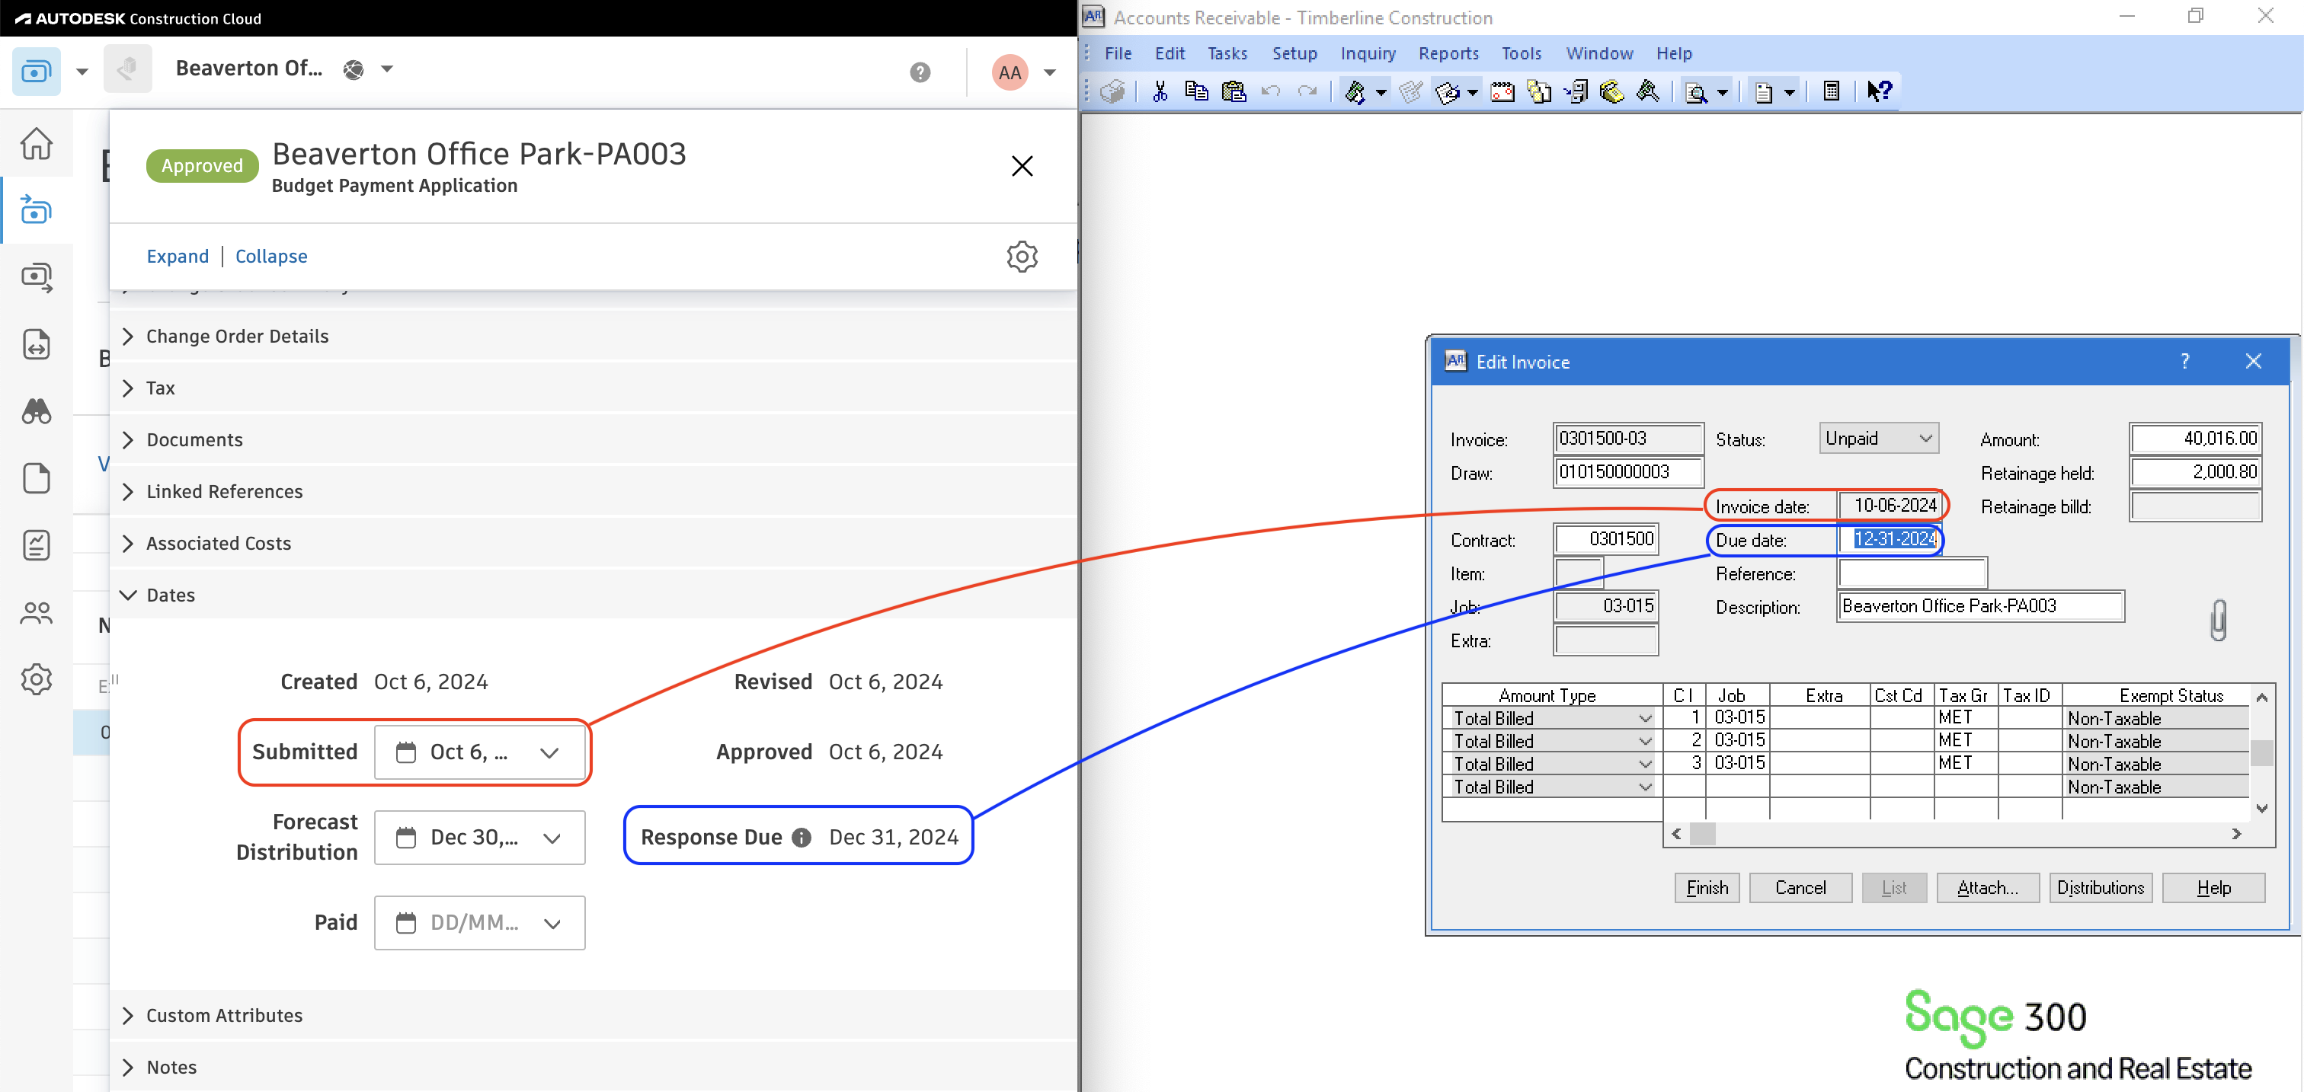Open the Members people icon in sidebar
This screenshot has width=2304, height=1092.
tap(36, 612)
